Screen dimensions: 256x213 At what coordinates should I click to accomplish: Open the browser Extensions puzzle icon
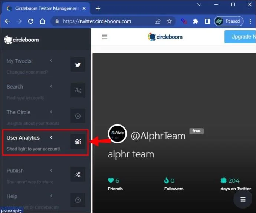(196, 21)
